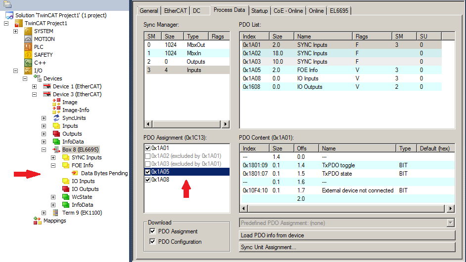This screenshot has width=466, height=262.
Task: Collapse the TwinCAT Project1 node
Action: coord(6,23)
